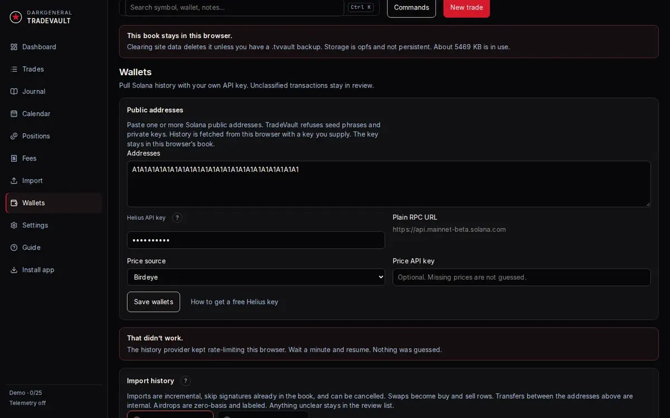Click the red New trade button
Image resolution: width=670 pixels, height=418 pixels.
coord(467,7)
